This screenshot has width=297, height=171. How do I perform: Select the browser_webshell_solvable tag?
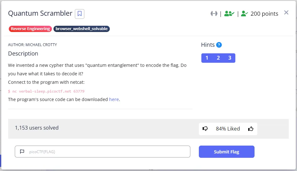(81, 29)
